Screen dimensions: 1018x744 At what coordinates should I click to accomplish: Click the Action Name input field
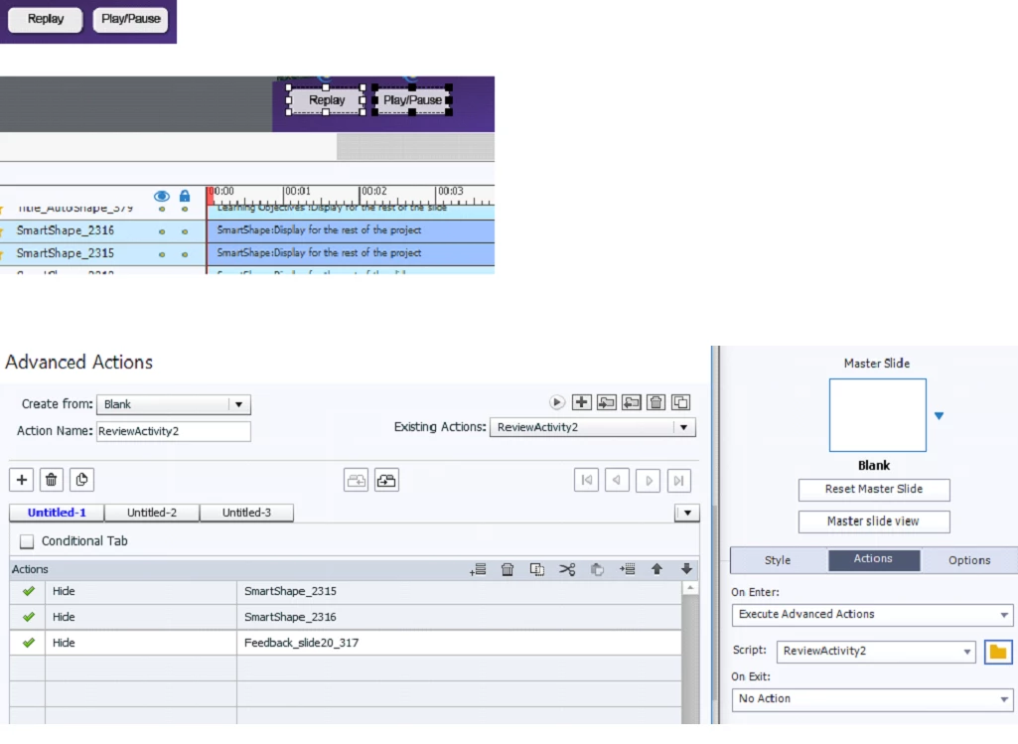(174, 432)
